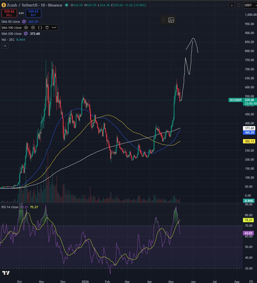This screenshot has height=283, width=257.
Task: Click the SMA 50 close legend label
Action: [11, 22]
